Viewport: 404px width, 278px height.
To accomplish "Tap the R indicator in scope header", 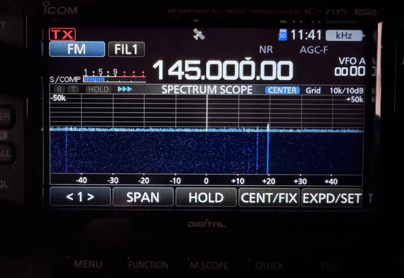I will [x=59, y=89].
